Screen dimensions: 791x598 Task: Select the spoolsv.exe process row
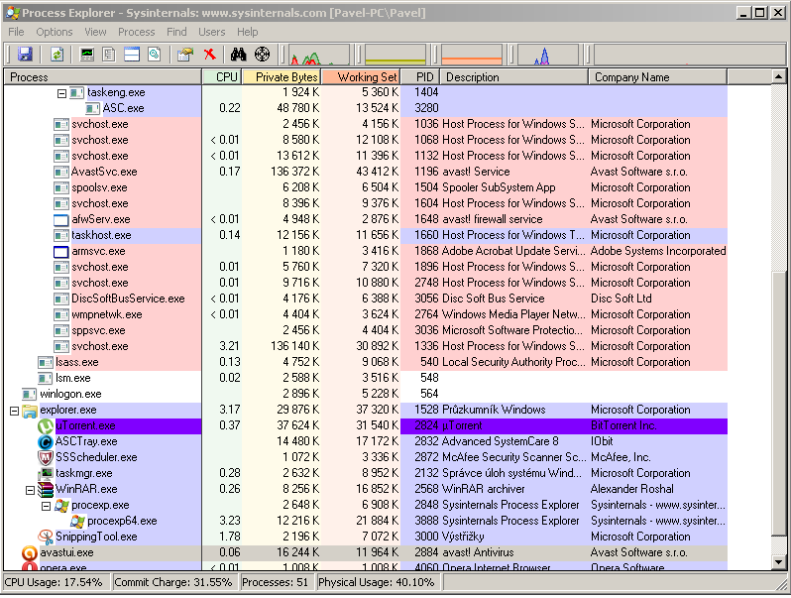click(x=365, y=187)
